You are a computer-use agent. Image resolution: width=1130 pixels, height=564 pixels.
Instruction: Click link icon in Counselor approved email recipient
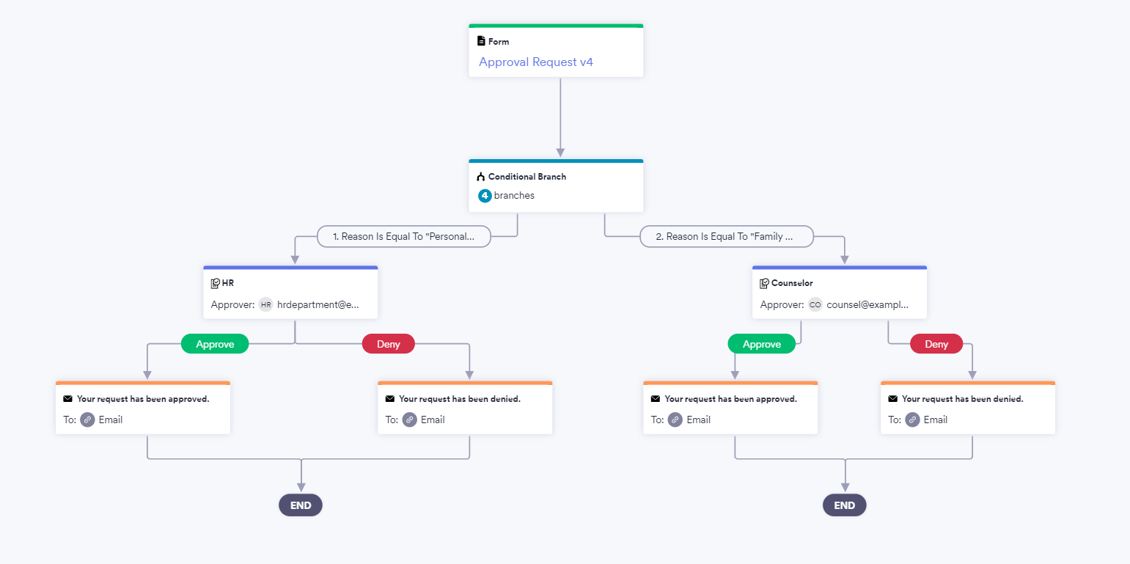675,420
